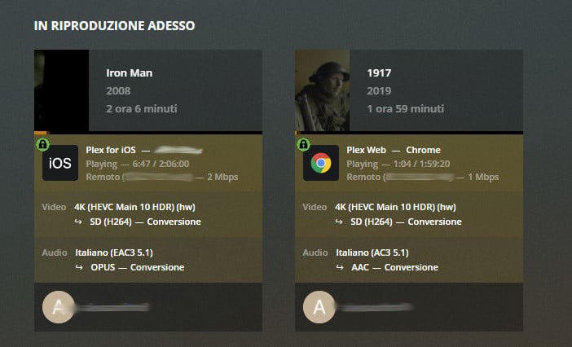Screen dimensions: 572x347
Task: Open the Iron Man title link
Action: pyautogui.click(x=130, y=73)
